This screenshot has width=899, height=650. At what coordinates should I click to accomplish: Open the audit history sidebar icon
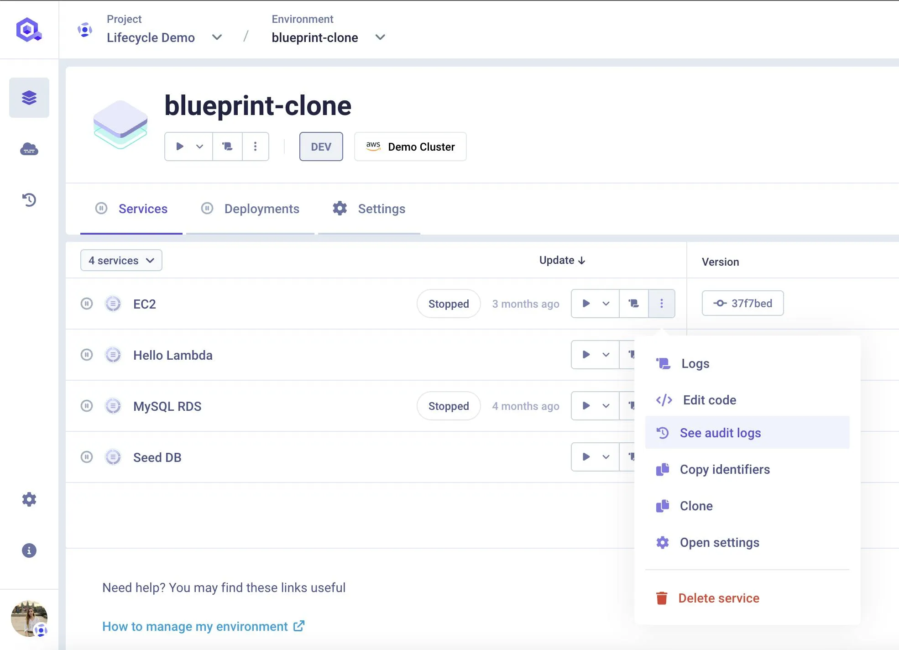29,199
